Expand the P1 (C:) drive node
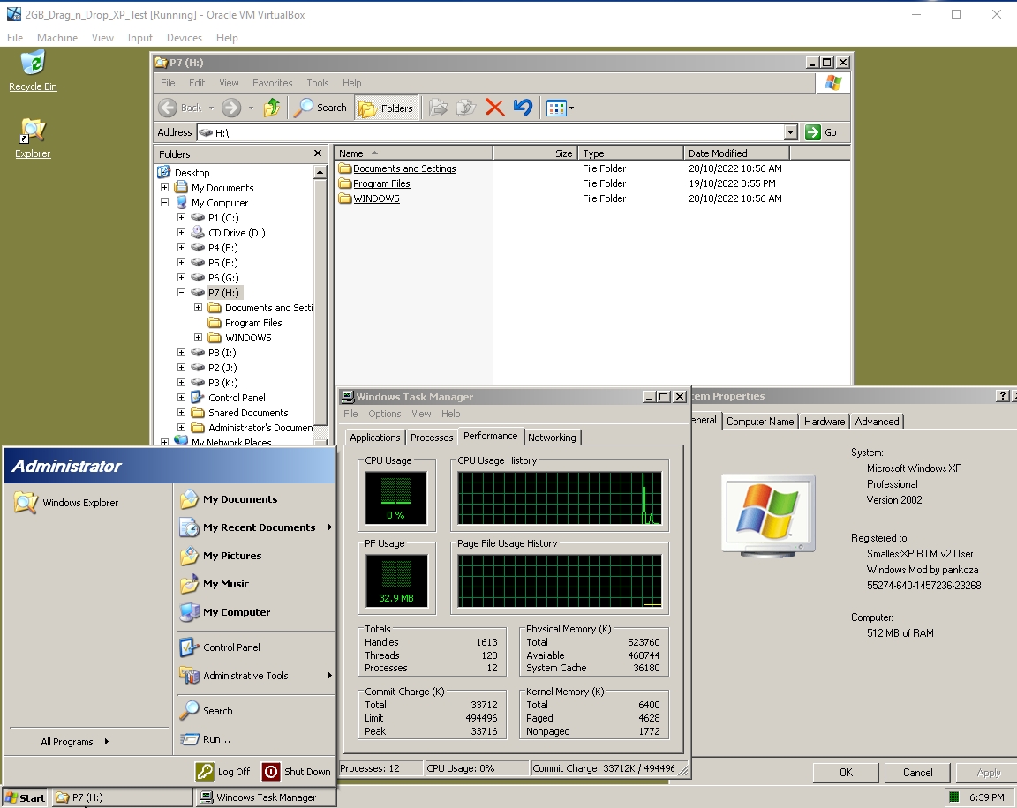 [182, 218]
